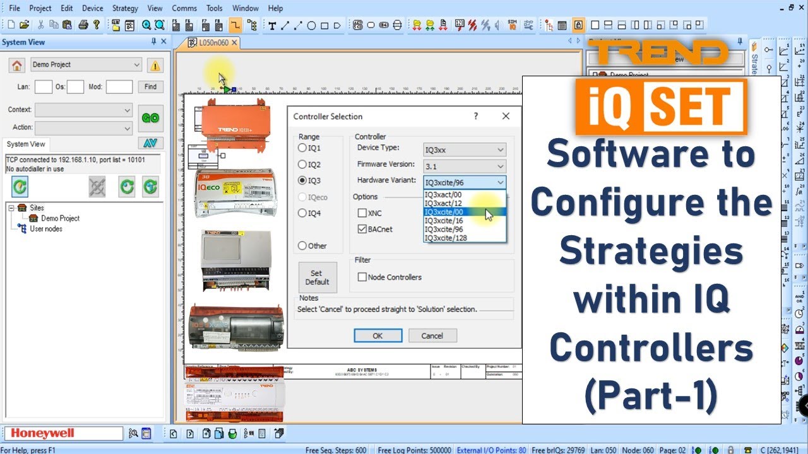Collapse the Sites tree node
The height and width of the screenshot is (454, 808).
coord(11,207)
